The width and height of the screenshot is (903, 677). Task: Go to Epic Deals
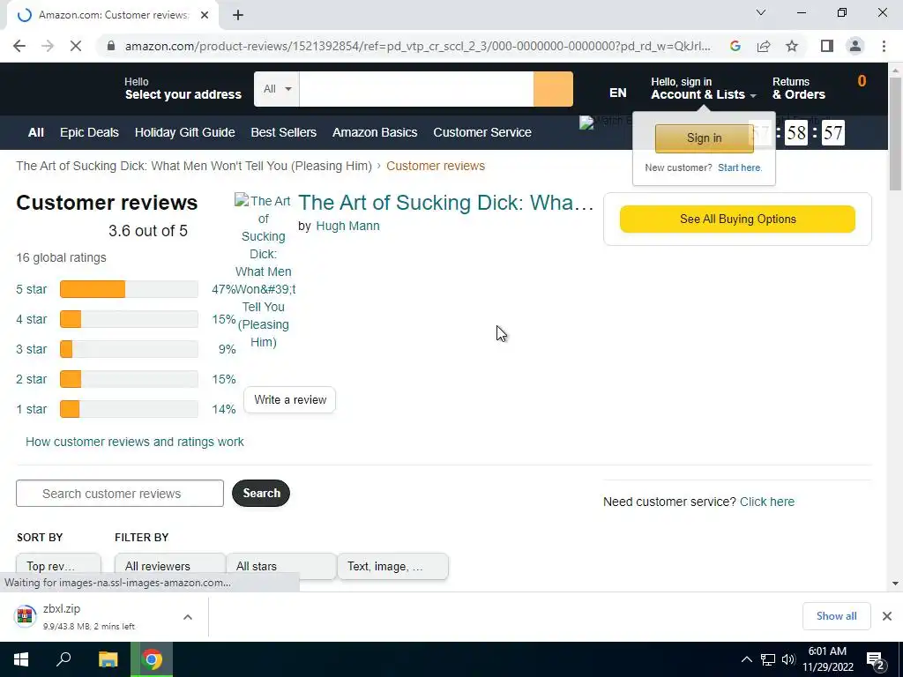point(89,132)
